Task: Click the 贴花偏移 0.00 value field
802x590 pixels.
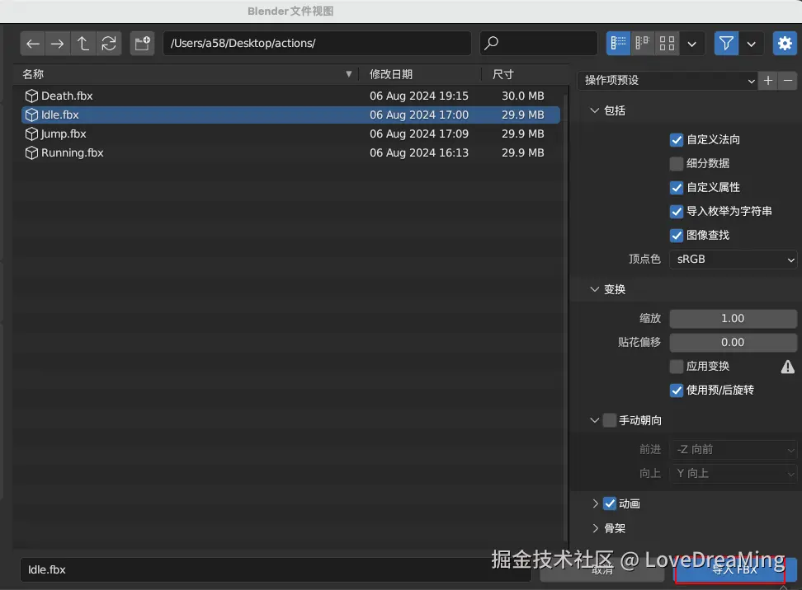Action: point(733,342)
